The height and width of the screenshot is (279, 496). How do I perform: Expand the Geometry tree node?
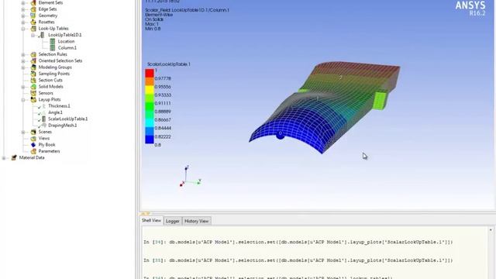pyautogui.click(x=23, y=15)
